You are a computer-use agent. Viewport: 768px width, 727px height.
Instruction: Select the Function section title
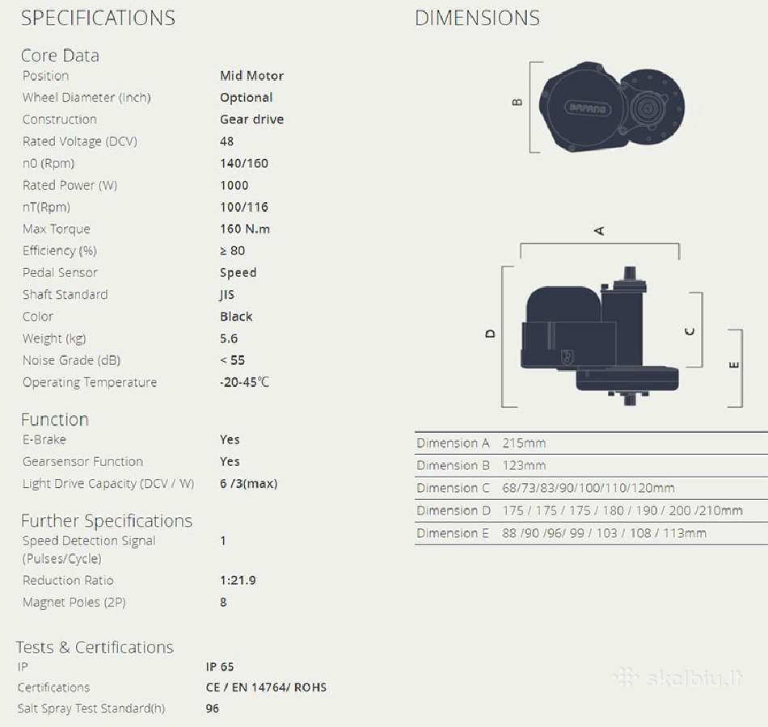point(54,419)
